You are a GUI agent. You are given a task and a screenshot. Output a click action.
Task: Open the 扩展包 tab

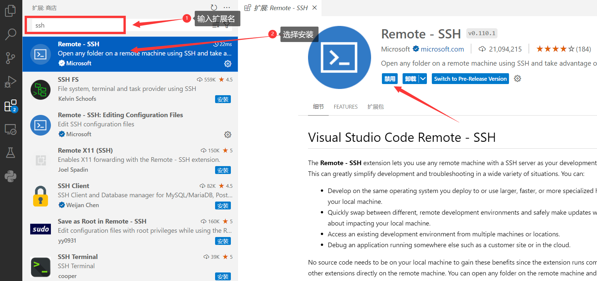click(375, 107)
